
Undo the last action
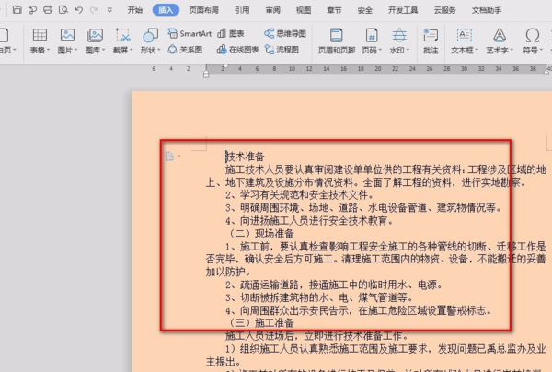[x=79, y=10]
